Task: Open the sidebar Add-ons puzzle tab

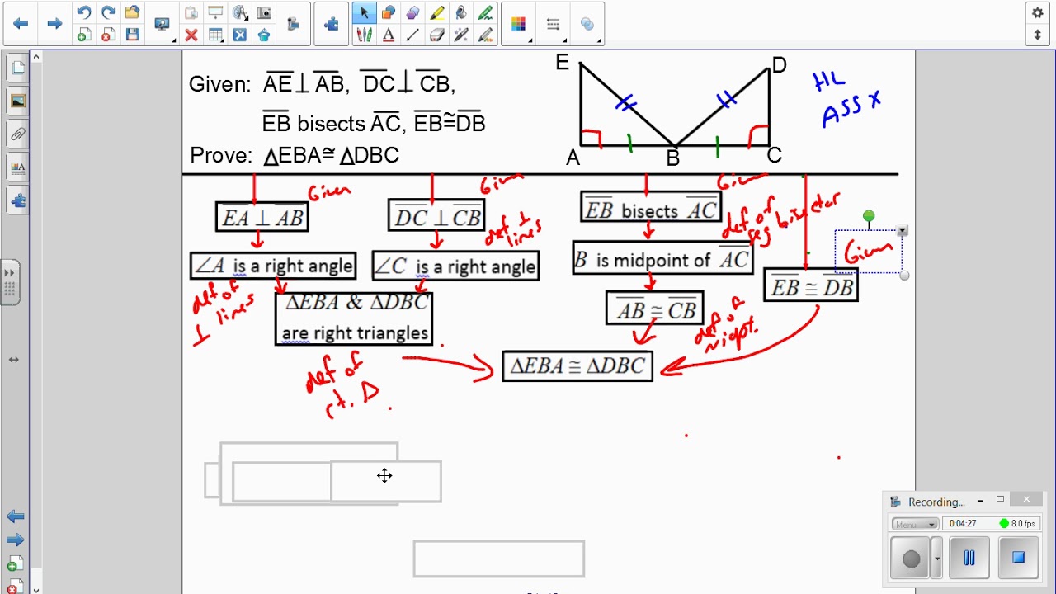Action: 17,200
